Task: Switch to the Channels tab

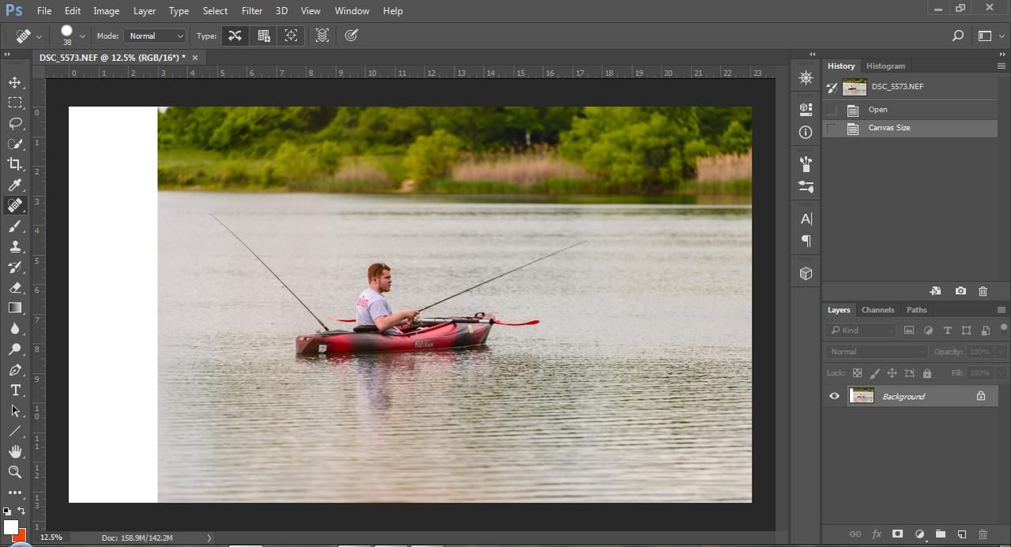Action: (877, 310)
